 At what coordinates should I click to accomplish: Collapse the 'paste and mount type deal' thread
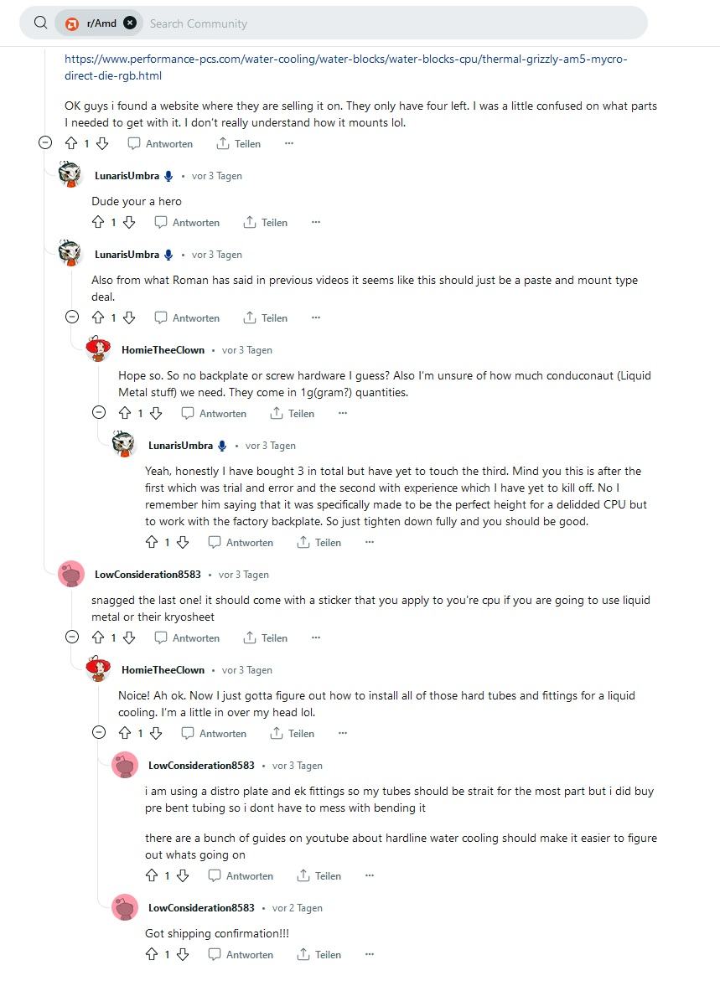(72, 317)
